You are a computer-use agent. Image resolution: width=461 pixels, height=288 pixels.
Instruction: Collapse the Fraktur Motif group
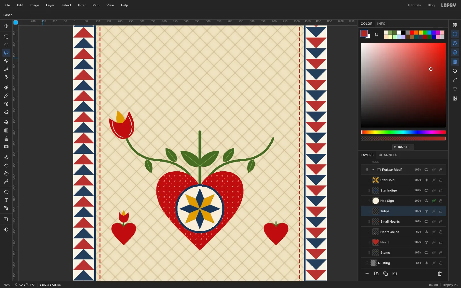click(x=373, y=170)
